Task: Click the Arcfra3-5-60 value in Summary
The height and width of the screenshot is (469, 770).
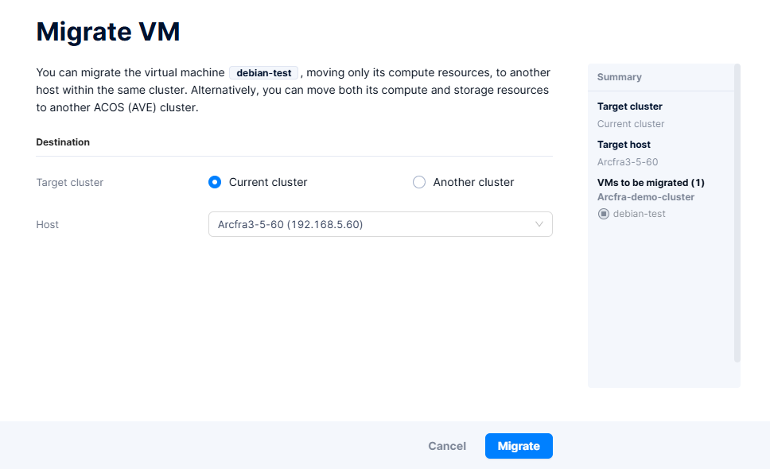Action: point(627,162)
